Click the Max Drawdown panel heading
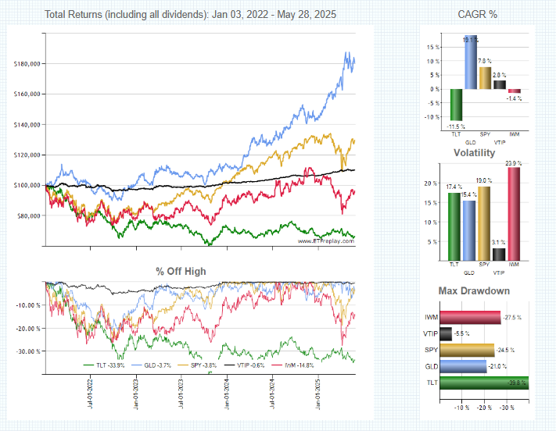Screen dimensions: 556x431 (474, 291)
